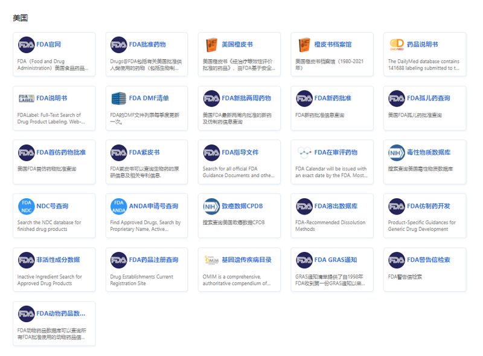
Task: Click the FDA logo beside FDA首仿药物批准
Action: 26,153
